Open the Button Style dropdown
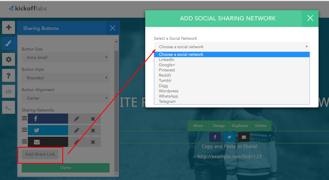Image resolution: width=329 pixels, height=180 pixels. 66,78
